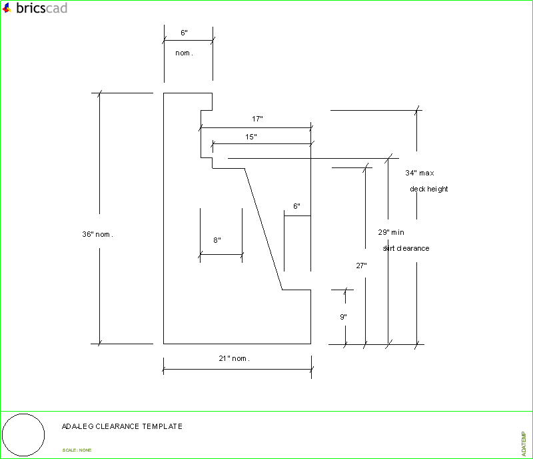This screenshot has height=459, width=533.
Task: Select the "27"" dimension text
Action: [x=361, y=266]
